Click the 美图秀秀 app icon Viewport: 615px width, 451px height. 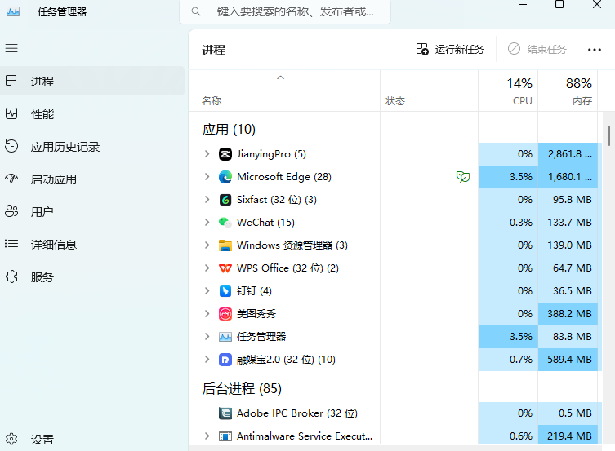point(225,314)
